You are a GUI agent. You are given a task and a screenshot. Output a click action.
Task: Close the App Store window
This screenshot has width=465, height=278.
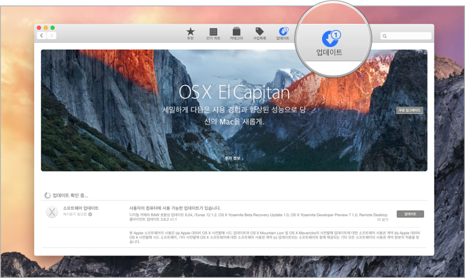point(39,27)
